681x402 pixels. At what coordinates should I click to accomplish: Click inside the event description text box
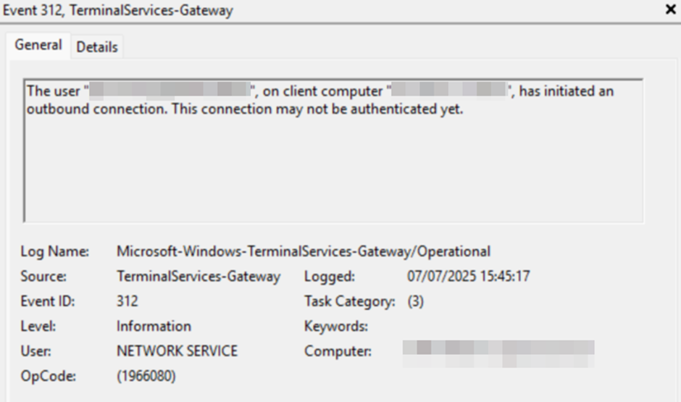(x=333, y=167)
